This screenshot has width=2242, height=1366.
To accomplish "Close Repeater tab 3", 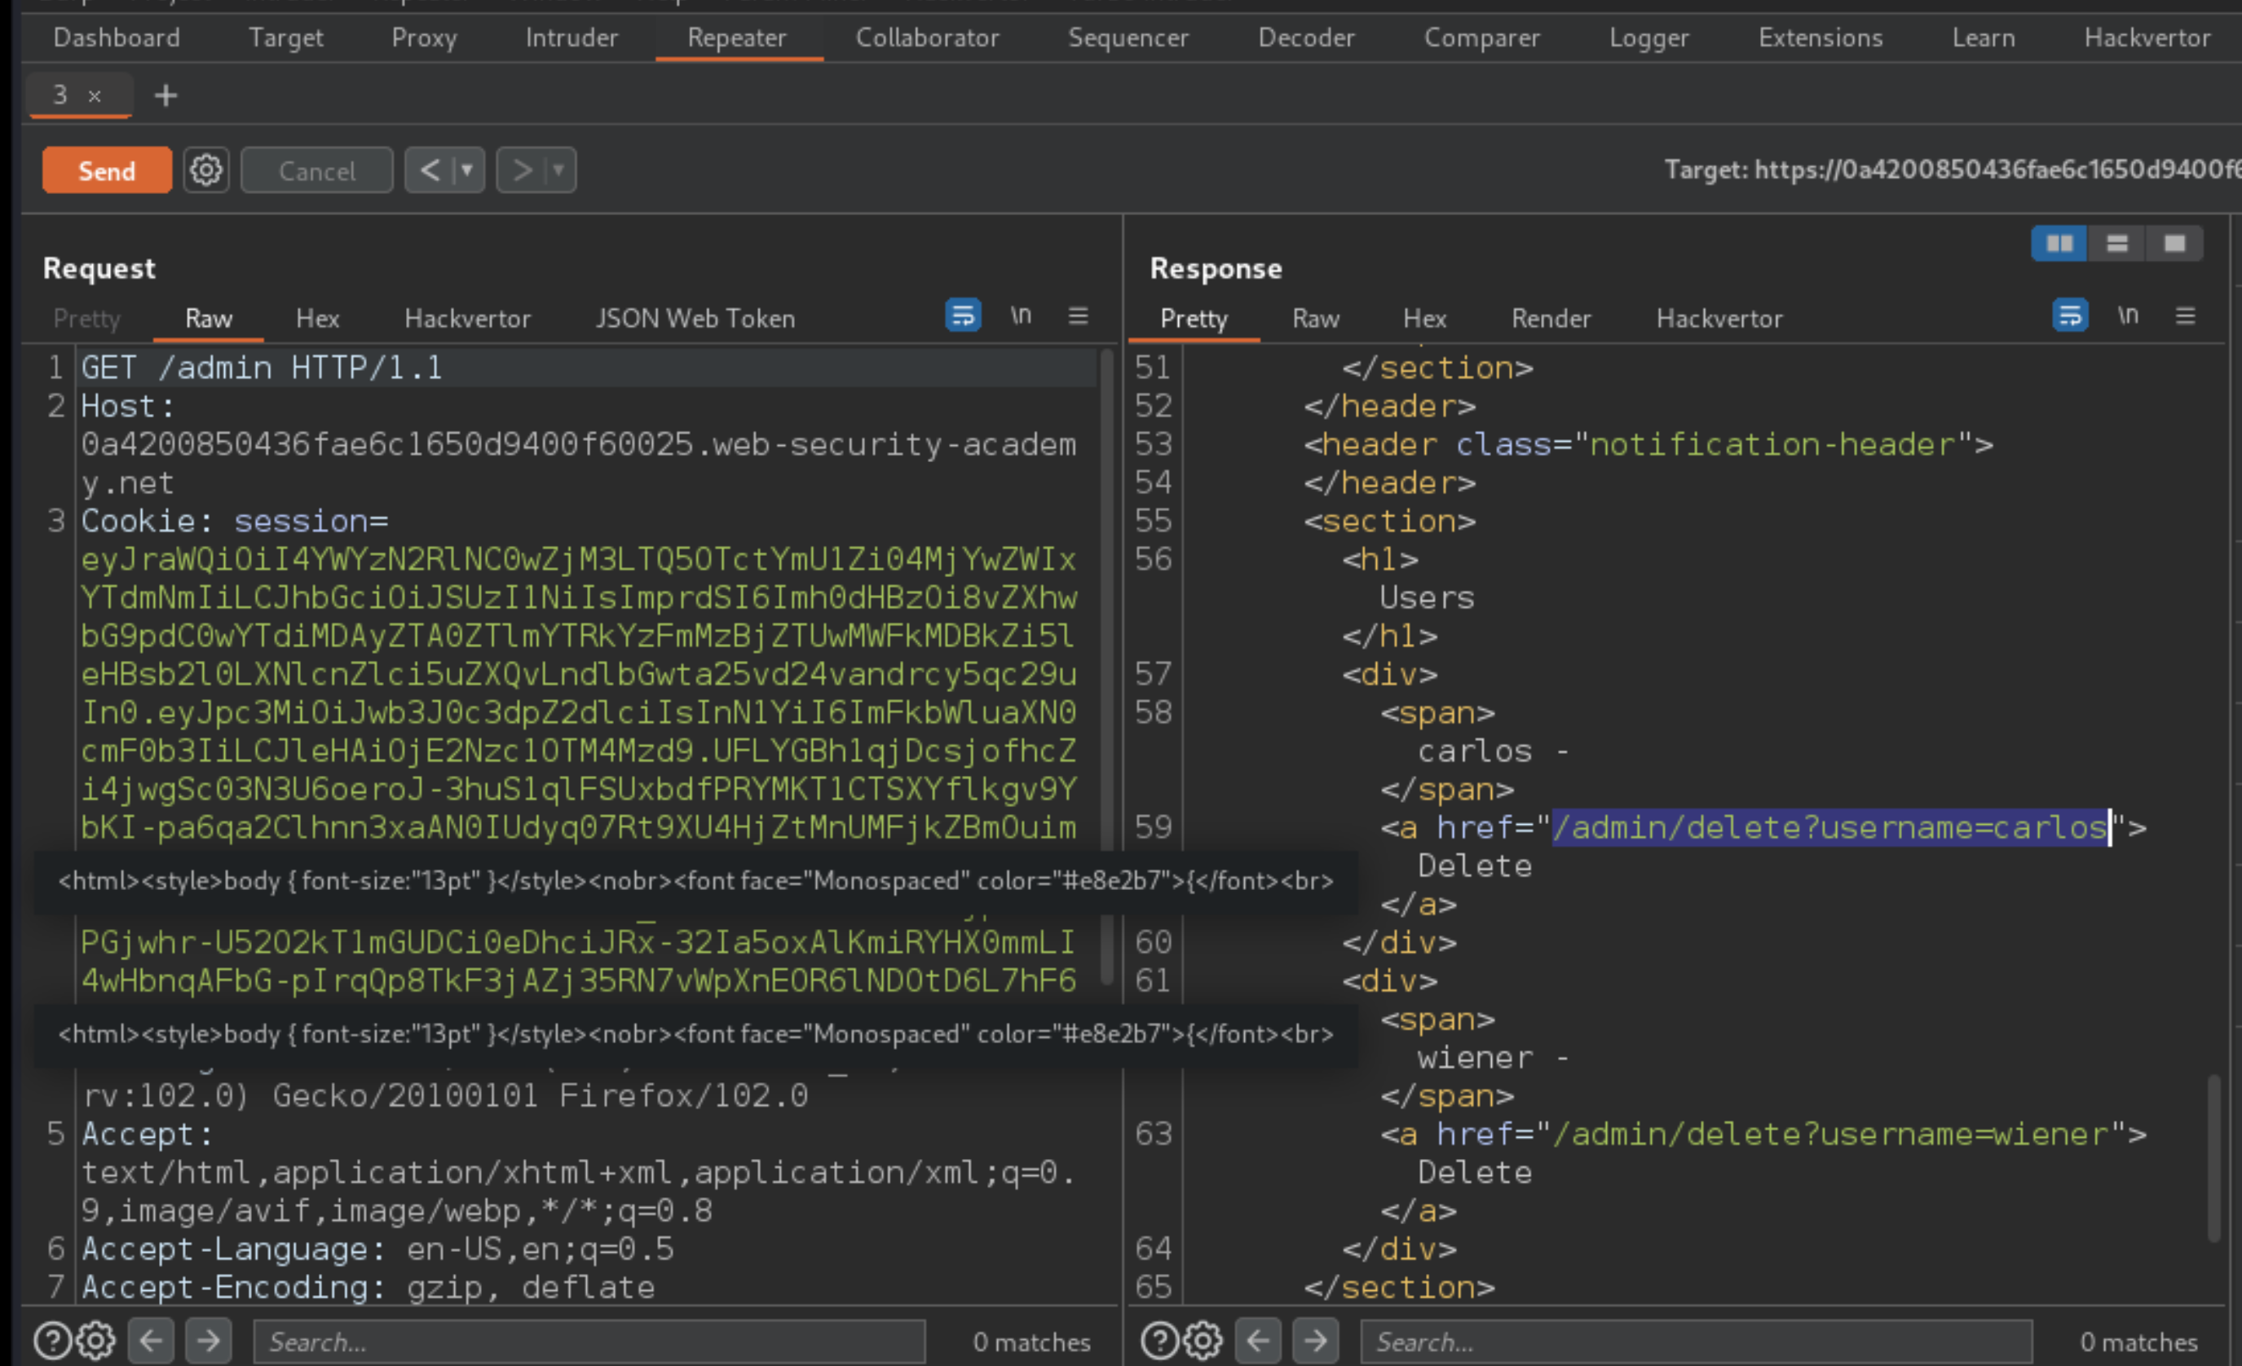I will (95, 95).
